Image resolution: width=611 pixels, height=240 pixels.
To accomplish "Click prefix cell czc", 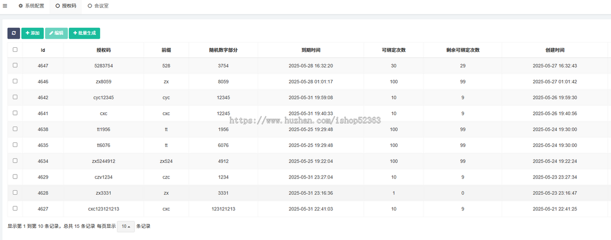I will [x=166, y=177].
